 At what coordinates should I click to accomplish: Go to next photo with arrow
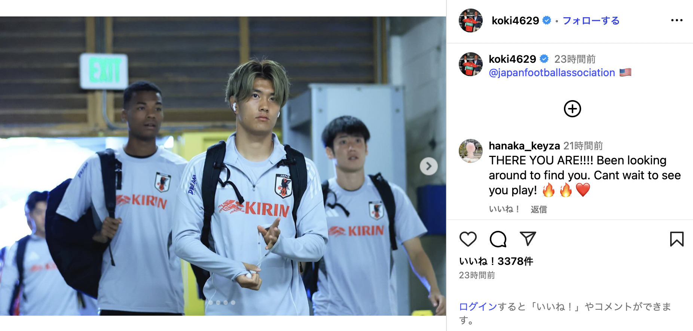[428, 166]
